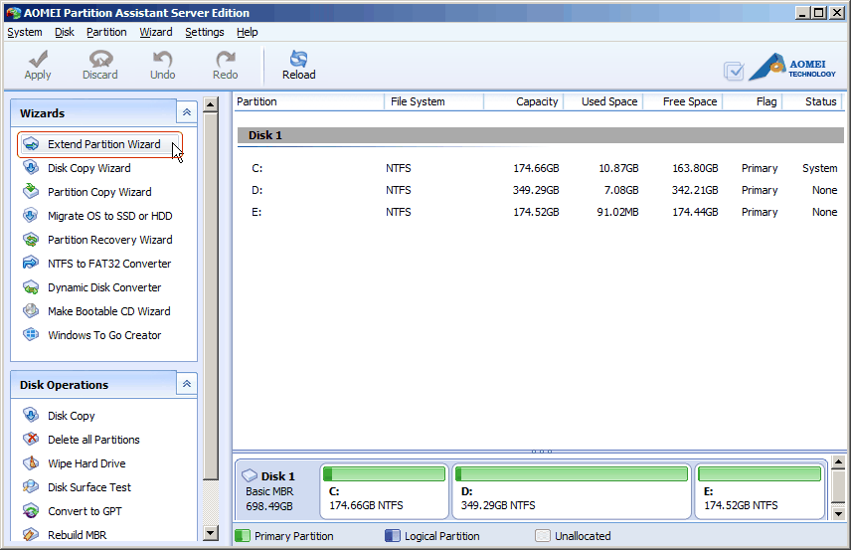
Task: Open the Disk menu
Action: pyautogui.click(x=65, y=32)
